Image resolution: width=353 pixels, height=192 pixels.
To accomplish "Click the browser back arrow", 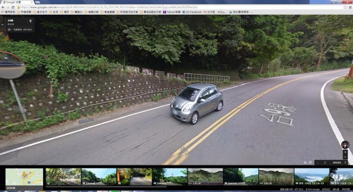I will (3, 7).
